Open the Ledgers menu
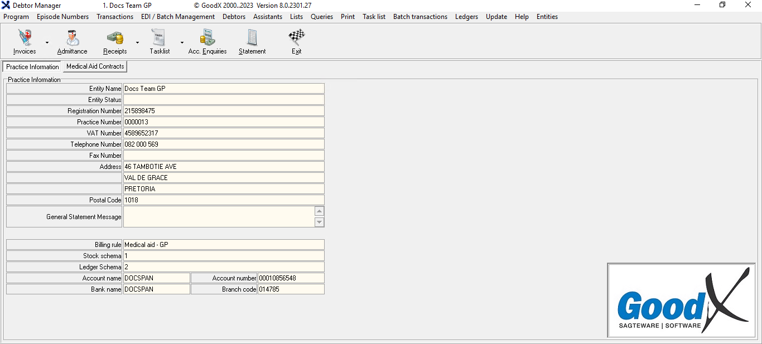Image resolution: width=762 pixels, height=344 pixels. click(466, 17)
